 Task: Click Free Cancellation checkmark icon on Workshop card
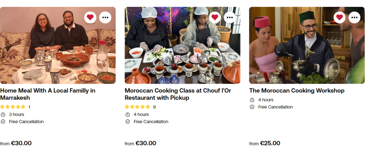[x=252, y=107]
